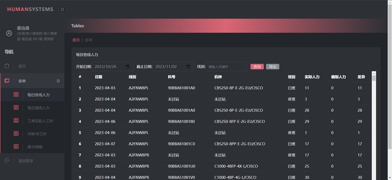Open calendar picker for 开始日期
This screenshot has width=392, height=180.
[x=128, y=67]
